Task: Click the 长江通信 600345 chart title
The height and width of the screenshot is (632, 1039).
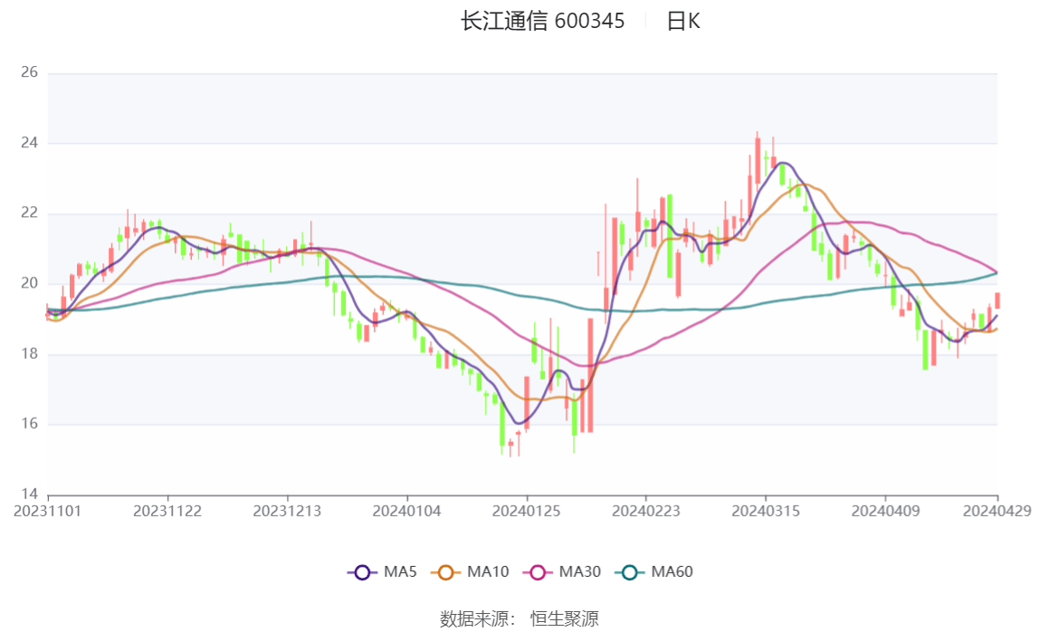Action: coord(543,21)
